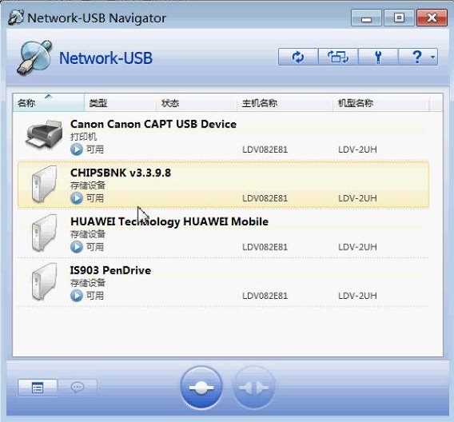
Task: Sort devices by 名称 column header
Action: (x=49, y=103)
